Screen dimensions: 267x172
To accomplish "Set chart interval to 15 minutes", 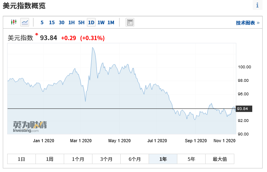I will tap(52, 22).
